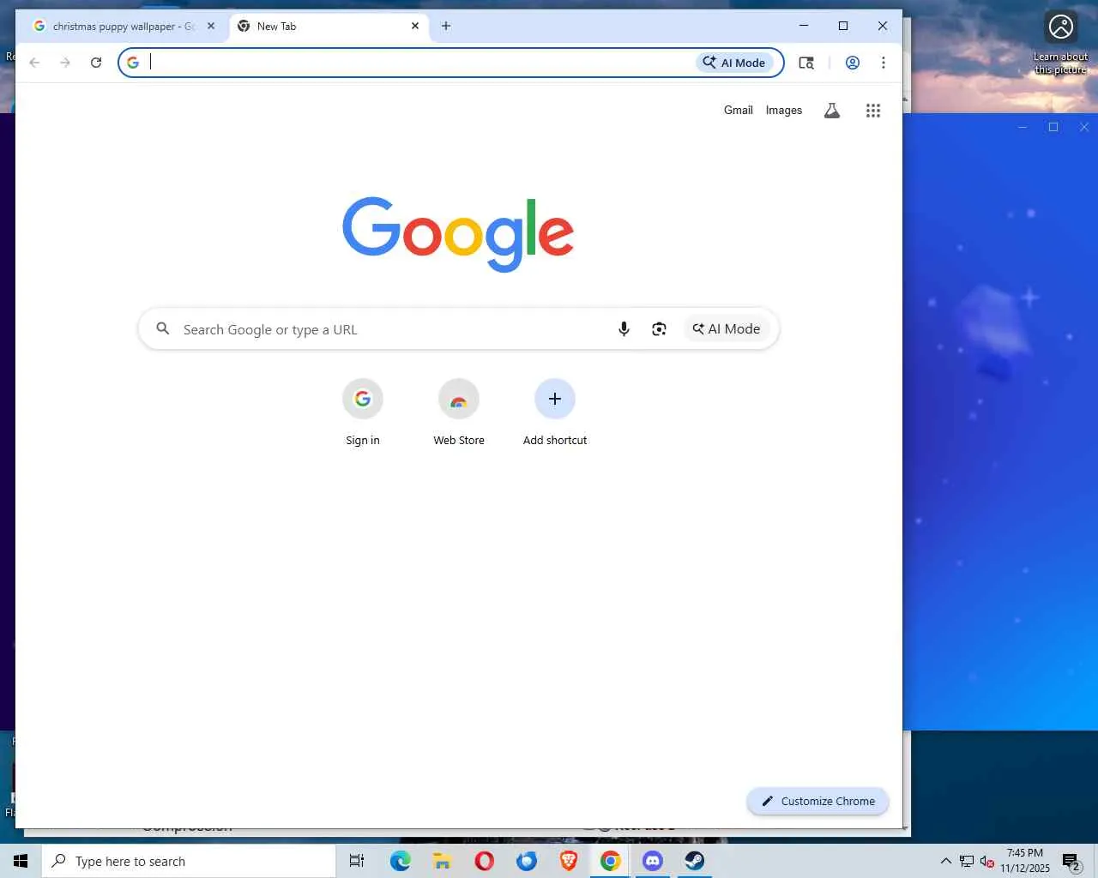The height and width of the screenshot is (878, 1098).
Task: Open network settings from the system tray
Action: [967, 861]
